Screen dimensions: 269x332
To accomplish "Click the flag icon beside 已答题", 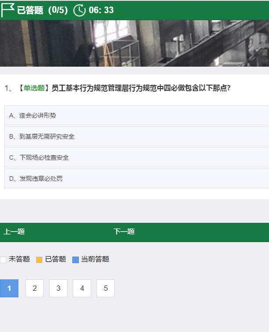I will pos(7,10).
